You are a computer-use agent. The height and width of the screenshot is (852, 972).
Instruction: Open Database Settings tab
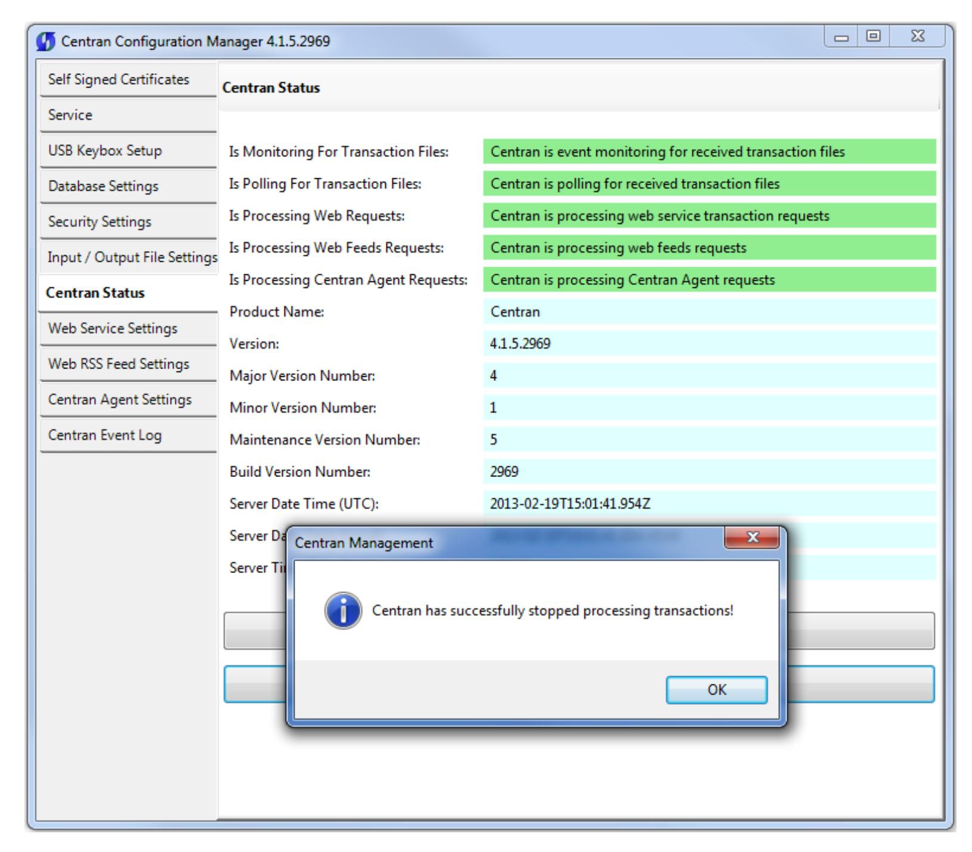pyautogui.click(x=128, y=187)
